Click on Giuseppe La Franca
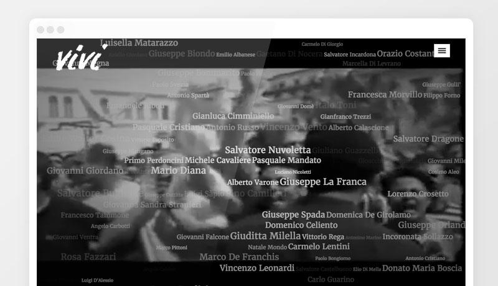498x286 pixels. (323, 182)
